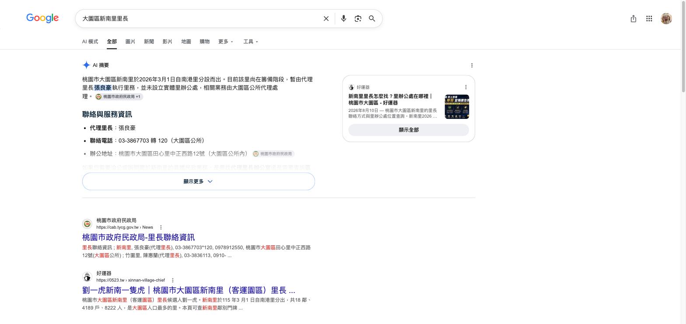
Task: Open three-dot menu beside cab.tycg.gov.tw result
Action: click(x=161, y=227)
